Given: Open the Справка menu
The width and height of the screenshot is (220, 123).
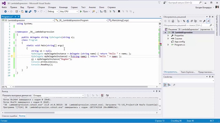Looking at the screenshot, I should click(x=111, y=7).
